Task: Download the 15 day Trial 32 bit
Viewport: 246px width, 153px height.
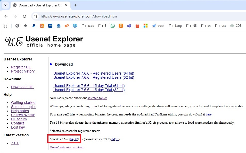Action: coord(89,90)
